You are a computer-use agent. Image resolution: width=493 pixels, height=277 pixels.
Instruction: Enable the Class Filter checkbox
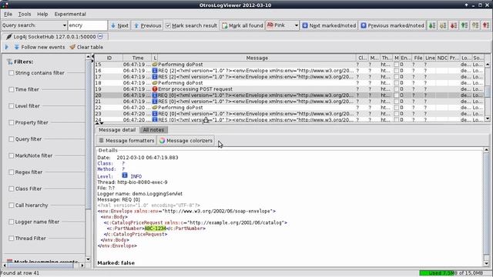pyautogui.click(x=12, y=189)
